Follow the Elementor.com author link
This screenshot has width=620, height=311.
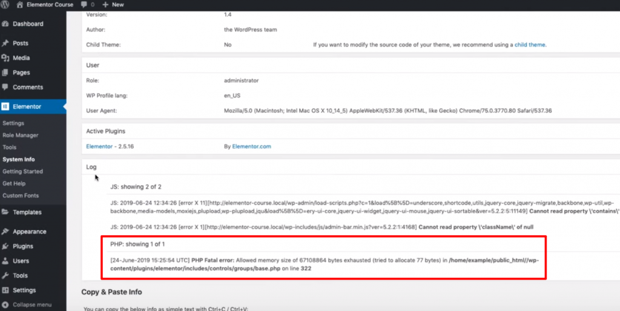point(251,146)
